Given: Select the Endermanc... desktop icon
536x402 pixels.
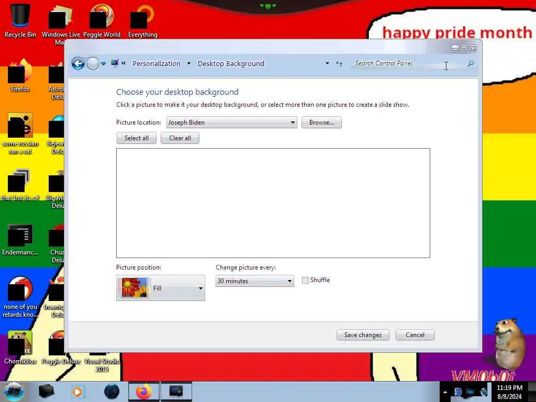Looking at the screenshot, I should point(20,239).
